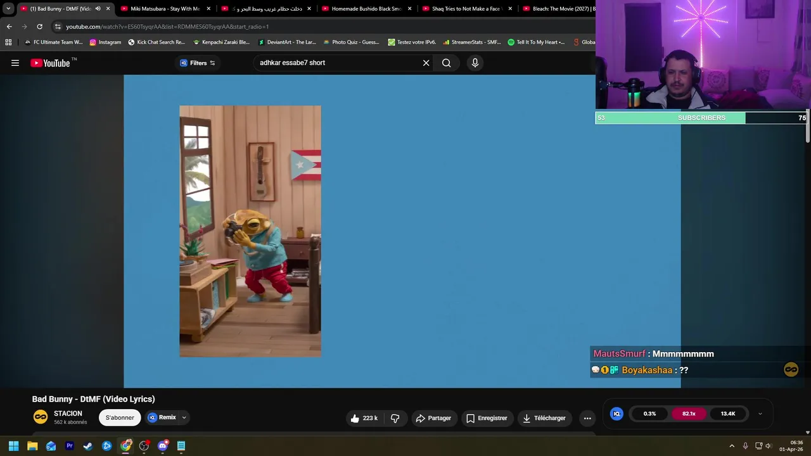The height and width of the screenshot is (456, 811).
Task: Switch to the Bleach: The Movie (2027) tab
Action: (x=559, y=9)
